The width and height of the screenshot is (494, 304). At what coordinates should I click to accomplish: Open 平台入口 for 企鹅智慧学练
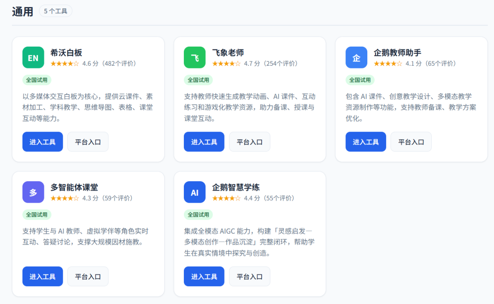pos(250,276)
